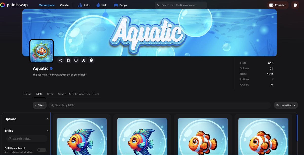Switch to the NFTs tab
The width and height of the screenshot is (304, 155).
[39, 94]
